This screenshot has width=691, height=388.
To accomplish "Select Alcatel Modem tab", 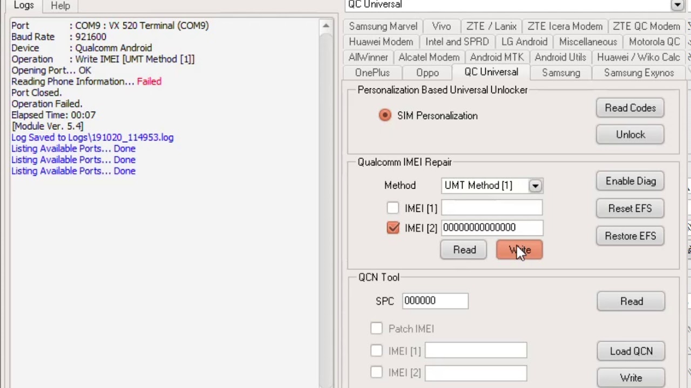I will [x=429, y=57].
